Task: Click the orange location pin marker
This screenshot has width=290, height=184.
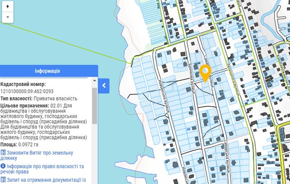Action: tap(205, 73)
